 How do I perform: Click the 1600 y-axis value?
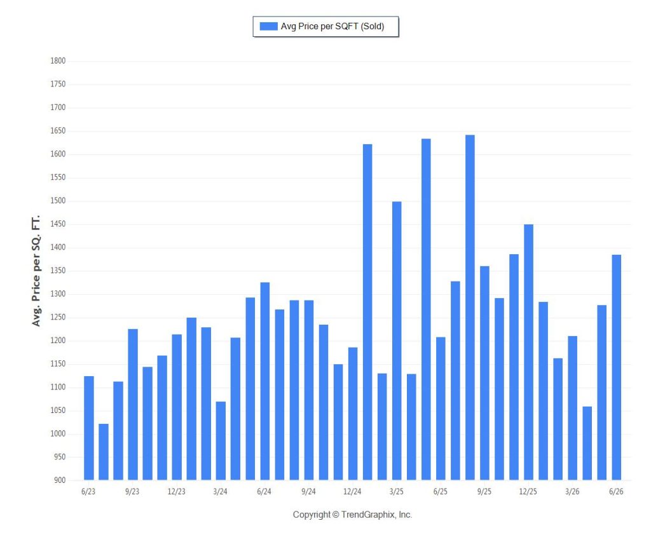tap(58, 154)
